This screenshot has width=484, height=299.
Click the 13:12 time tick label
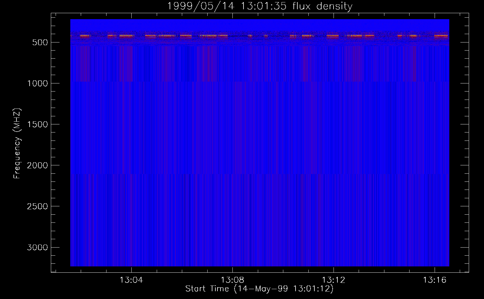pos(334,280)
